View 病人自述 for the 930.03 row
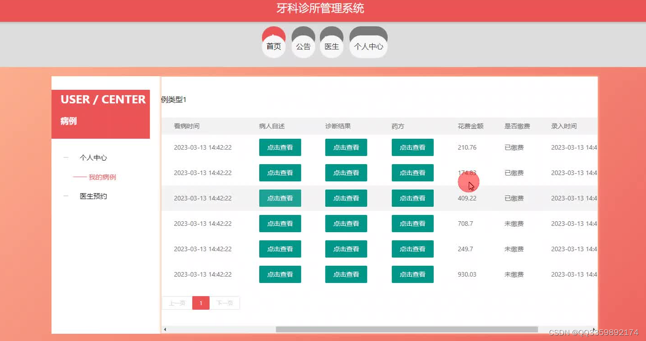Viewport: 646px width, 341px height. [x=280, y=274]
